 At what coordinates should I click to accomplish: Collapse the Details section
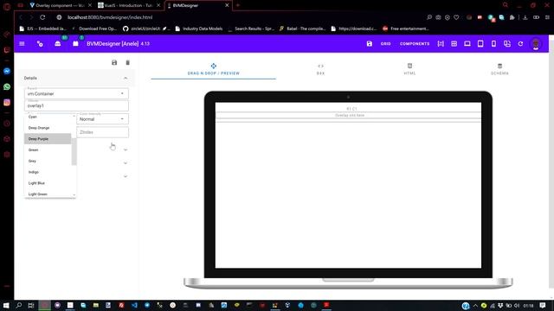point(126,78)
